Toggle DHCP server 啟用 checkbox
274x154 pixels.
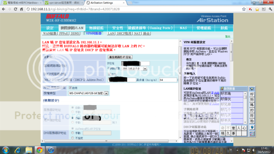coord(109,74)
